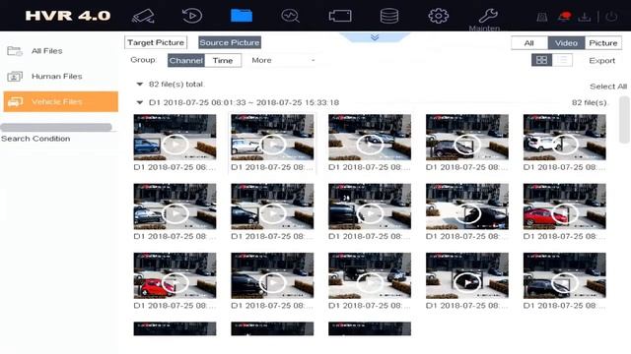Image resolution: width=631 pixels, height=354 pixels.
Task: Open the Smart Analysis icon
Action: [290, 16]
